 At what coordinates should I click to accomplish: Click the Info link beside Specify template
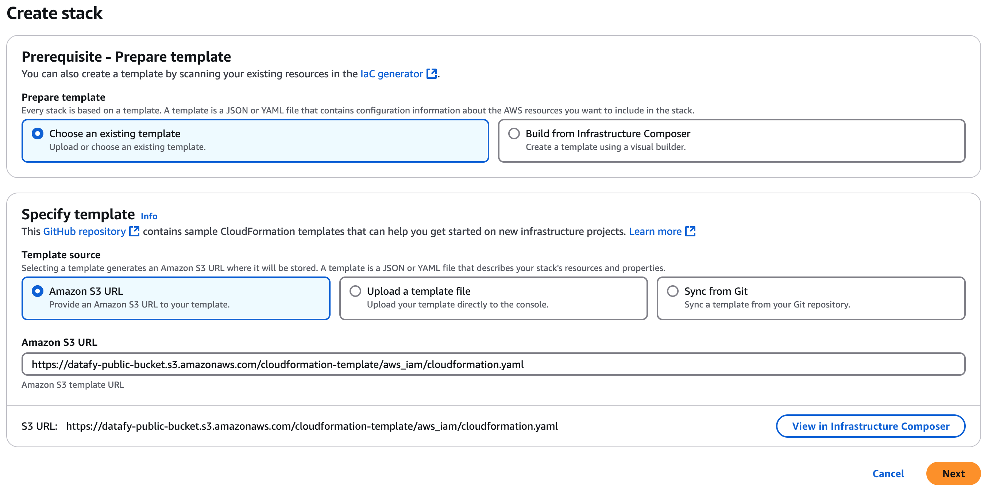tap(149, 216)
